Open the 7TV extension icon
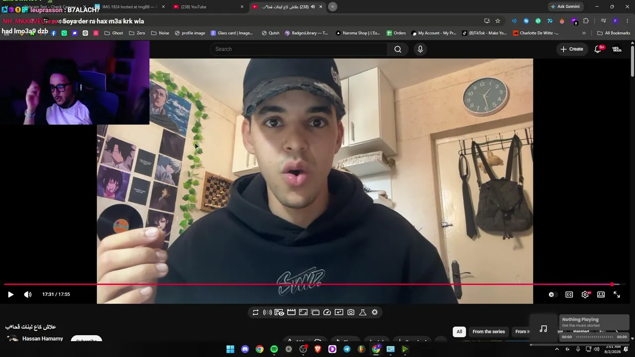 coord(550,21)
